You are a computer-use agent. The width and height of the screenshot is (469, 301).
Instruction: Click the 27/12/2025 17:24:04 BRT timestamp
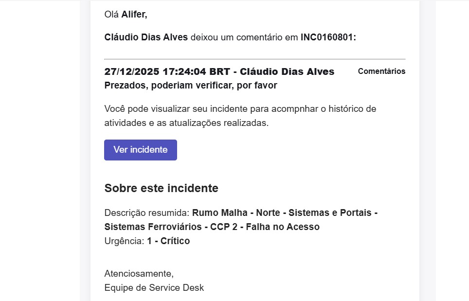click(x=167, y=71)
